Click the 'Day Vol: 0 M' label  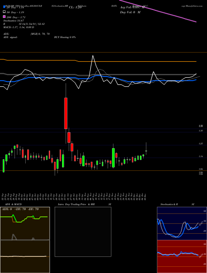click(x=130, y=12)
